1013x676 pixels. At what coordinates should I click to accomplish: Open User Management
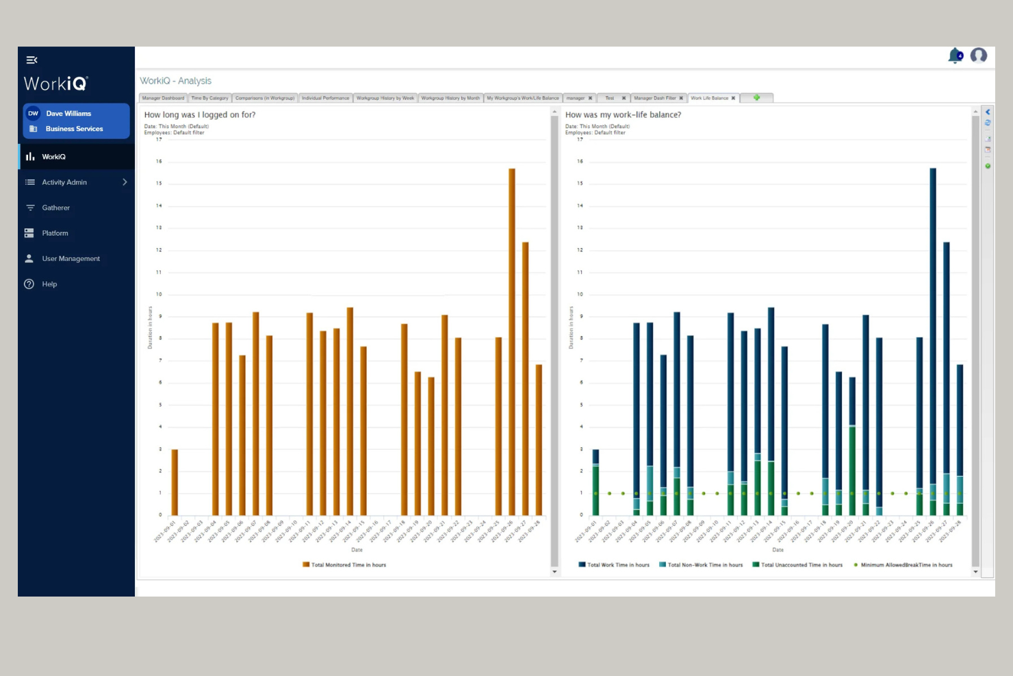pos(70,258)
